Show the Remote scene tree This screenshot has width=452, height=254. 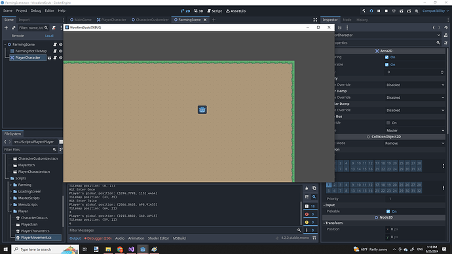18,36
